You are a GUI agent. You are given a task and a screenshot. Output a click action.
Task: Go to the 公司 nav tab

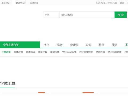tap(89, 45)
